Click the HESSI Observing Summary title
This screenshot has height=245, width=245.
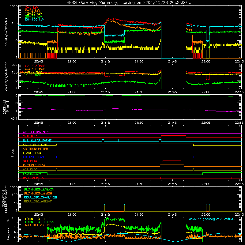(x=130, y=3)
